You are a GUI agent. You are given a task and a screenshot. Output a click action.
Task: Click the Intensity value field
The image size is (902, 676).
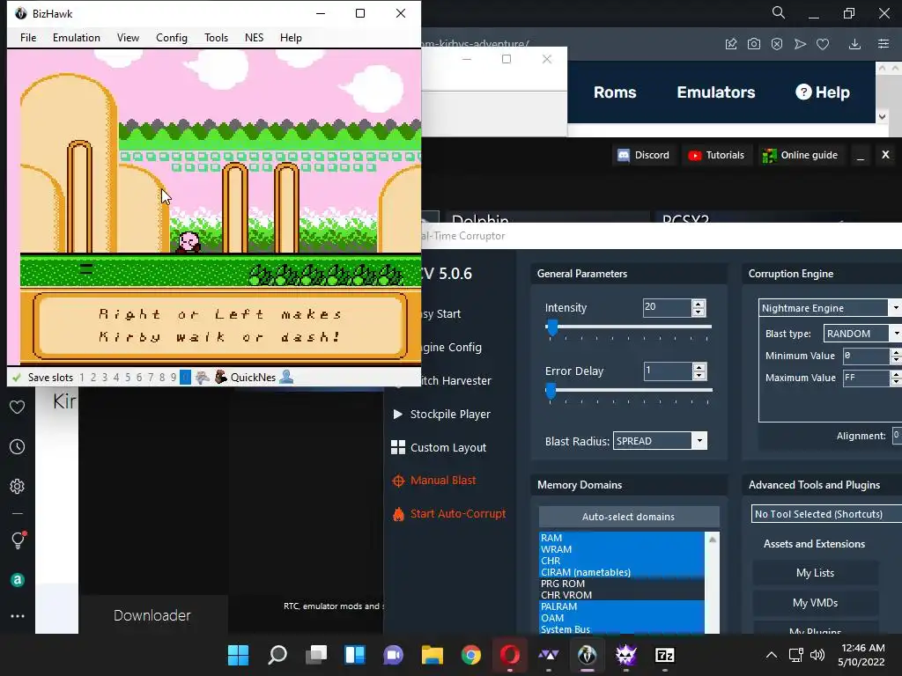pyautogui.click(x=667, y=307)
